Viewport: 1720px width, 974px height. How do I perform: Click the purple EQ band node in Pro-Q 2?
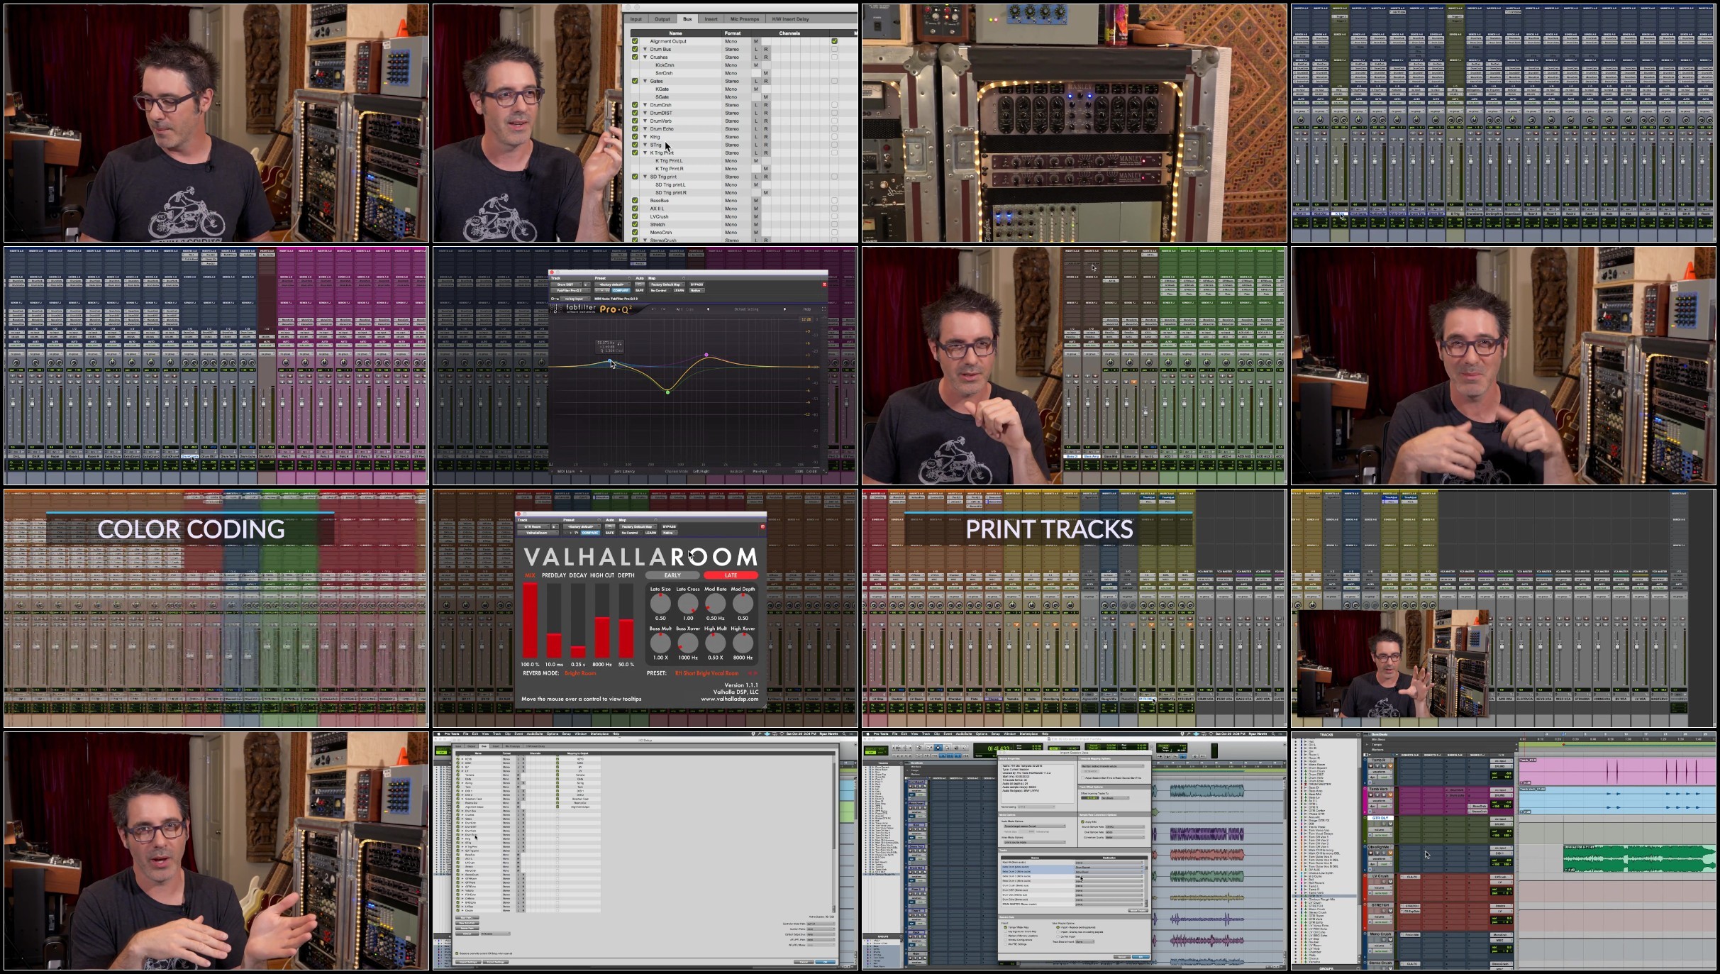(x=706, y=355)
